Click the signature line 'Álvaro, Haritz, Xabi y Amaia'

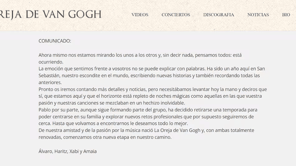coord(68,151)
